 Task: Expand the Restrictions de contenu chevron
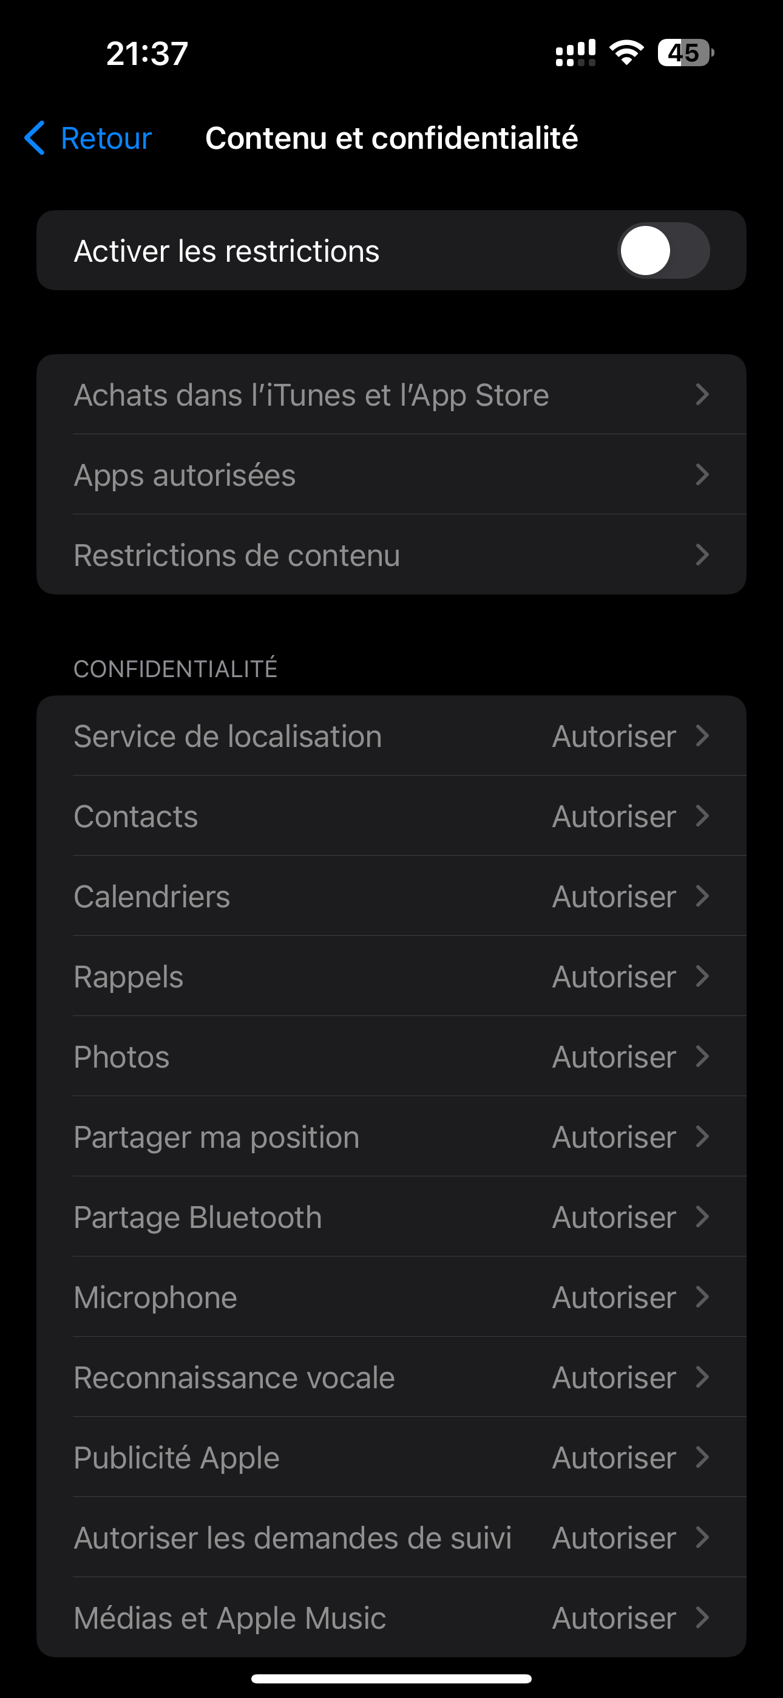coord(702,555)
